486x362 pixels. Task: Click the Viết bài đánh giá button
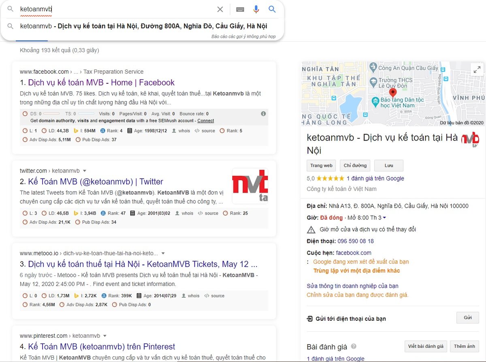click(x=426, y=347)
